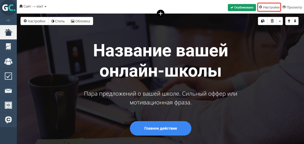Screen dimensions: 304x144
Task: Delete the block with the trash icon
Action: pos(272,21)
